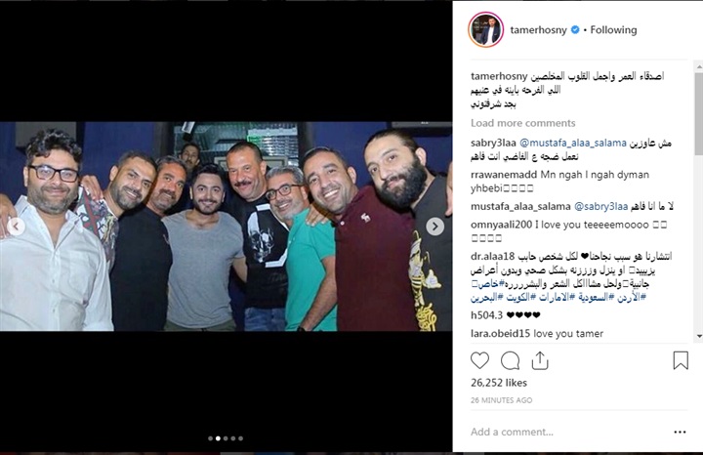Click the comments scrollbar thumb
The height and width of the screenshot is (455, 703).
pos(699,114)
